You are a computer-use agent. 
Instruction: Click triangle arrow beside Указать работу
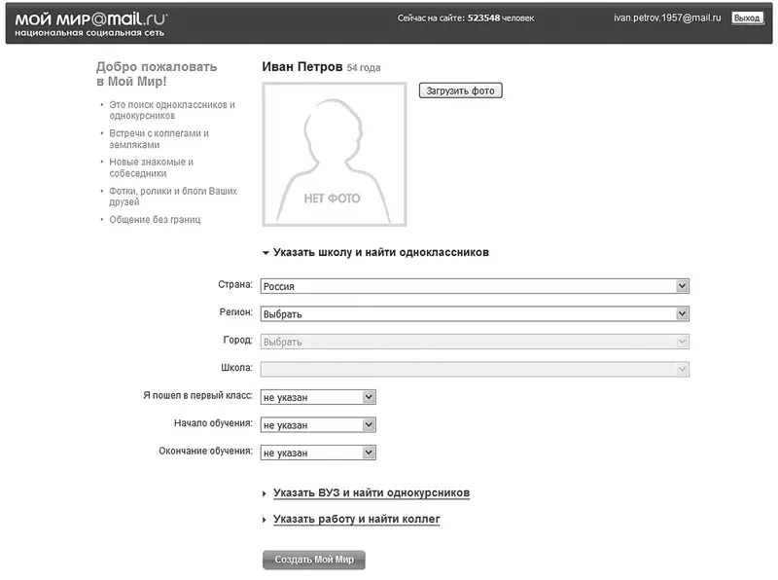pos(265,520)
